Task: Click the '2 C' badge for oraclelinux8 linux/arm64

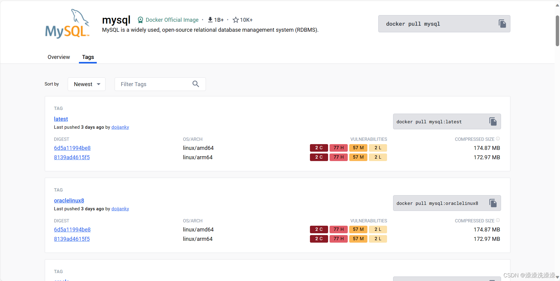Action: coord(319,239)
